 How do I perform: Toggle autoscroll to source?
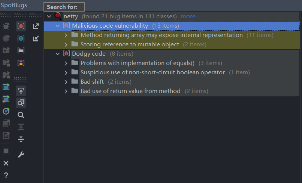[21, 91]
